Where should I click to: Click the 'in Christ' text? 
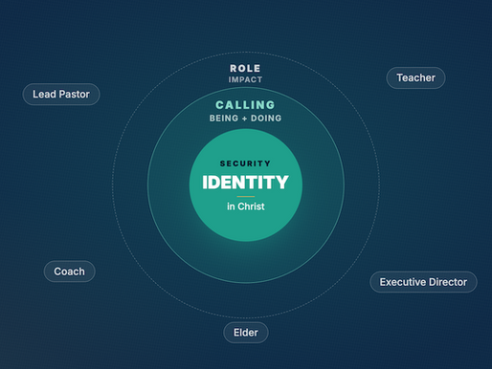click(x=246, y=206)
